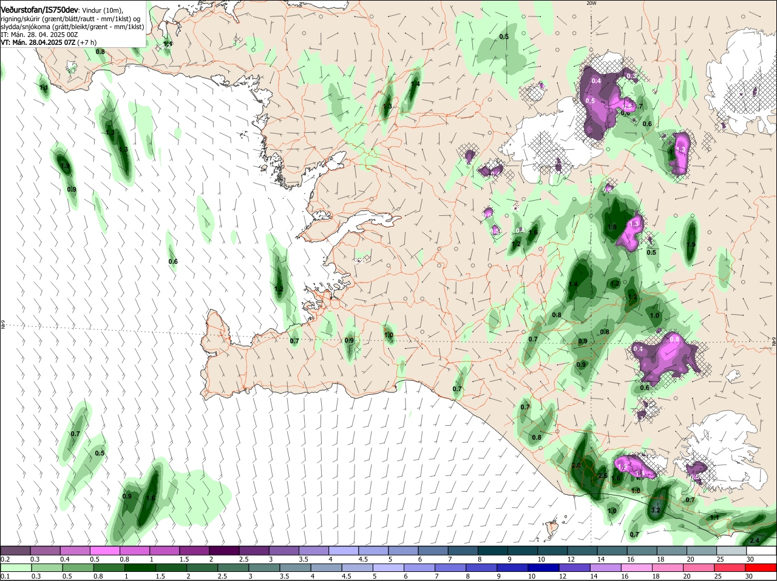
Task: Pick the green swatch between 0.5 and 0.8
Action: pyautogui.click(x=78, y=568)
